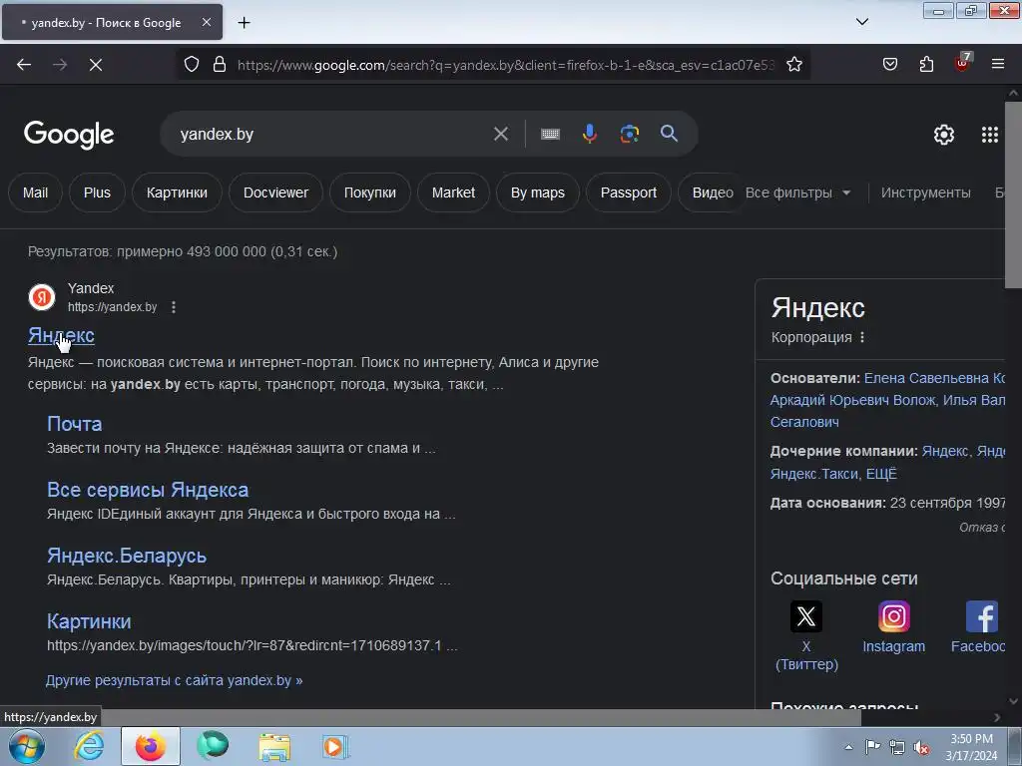The image size is (1022, 766).
Task: Launch the media player taskbar icon
Action: [335, 746]
